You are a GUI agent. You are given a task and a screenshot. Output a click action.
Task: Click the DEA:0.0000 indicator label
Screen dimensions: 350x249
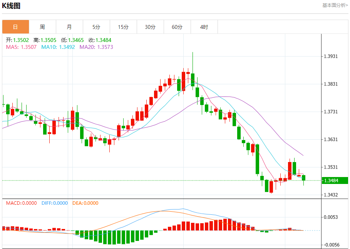click(x=85, y=203)
